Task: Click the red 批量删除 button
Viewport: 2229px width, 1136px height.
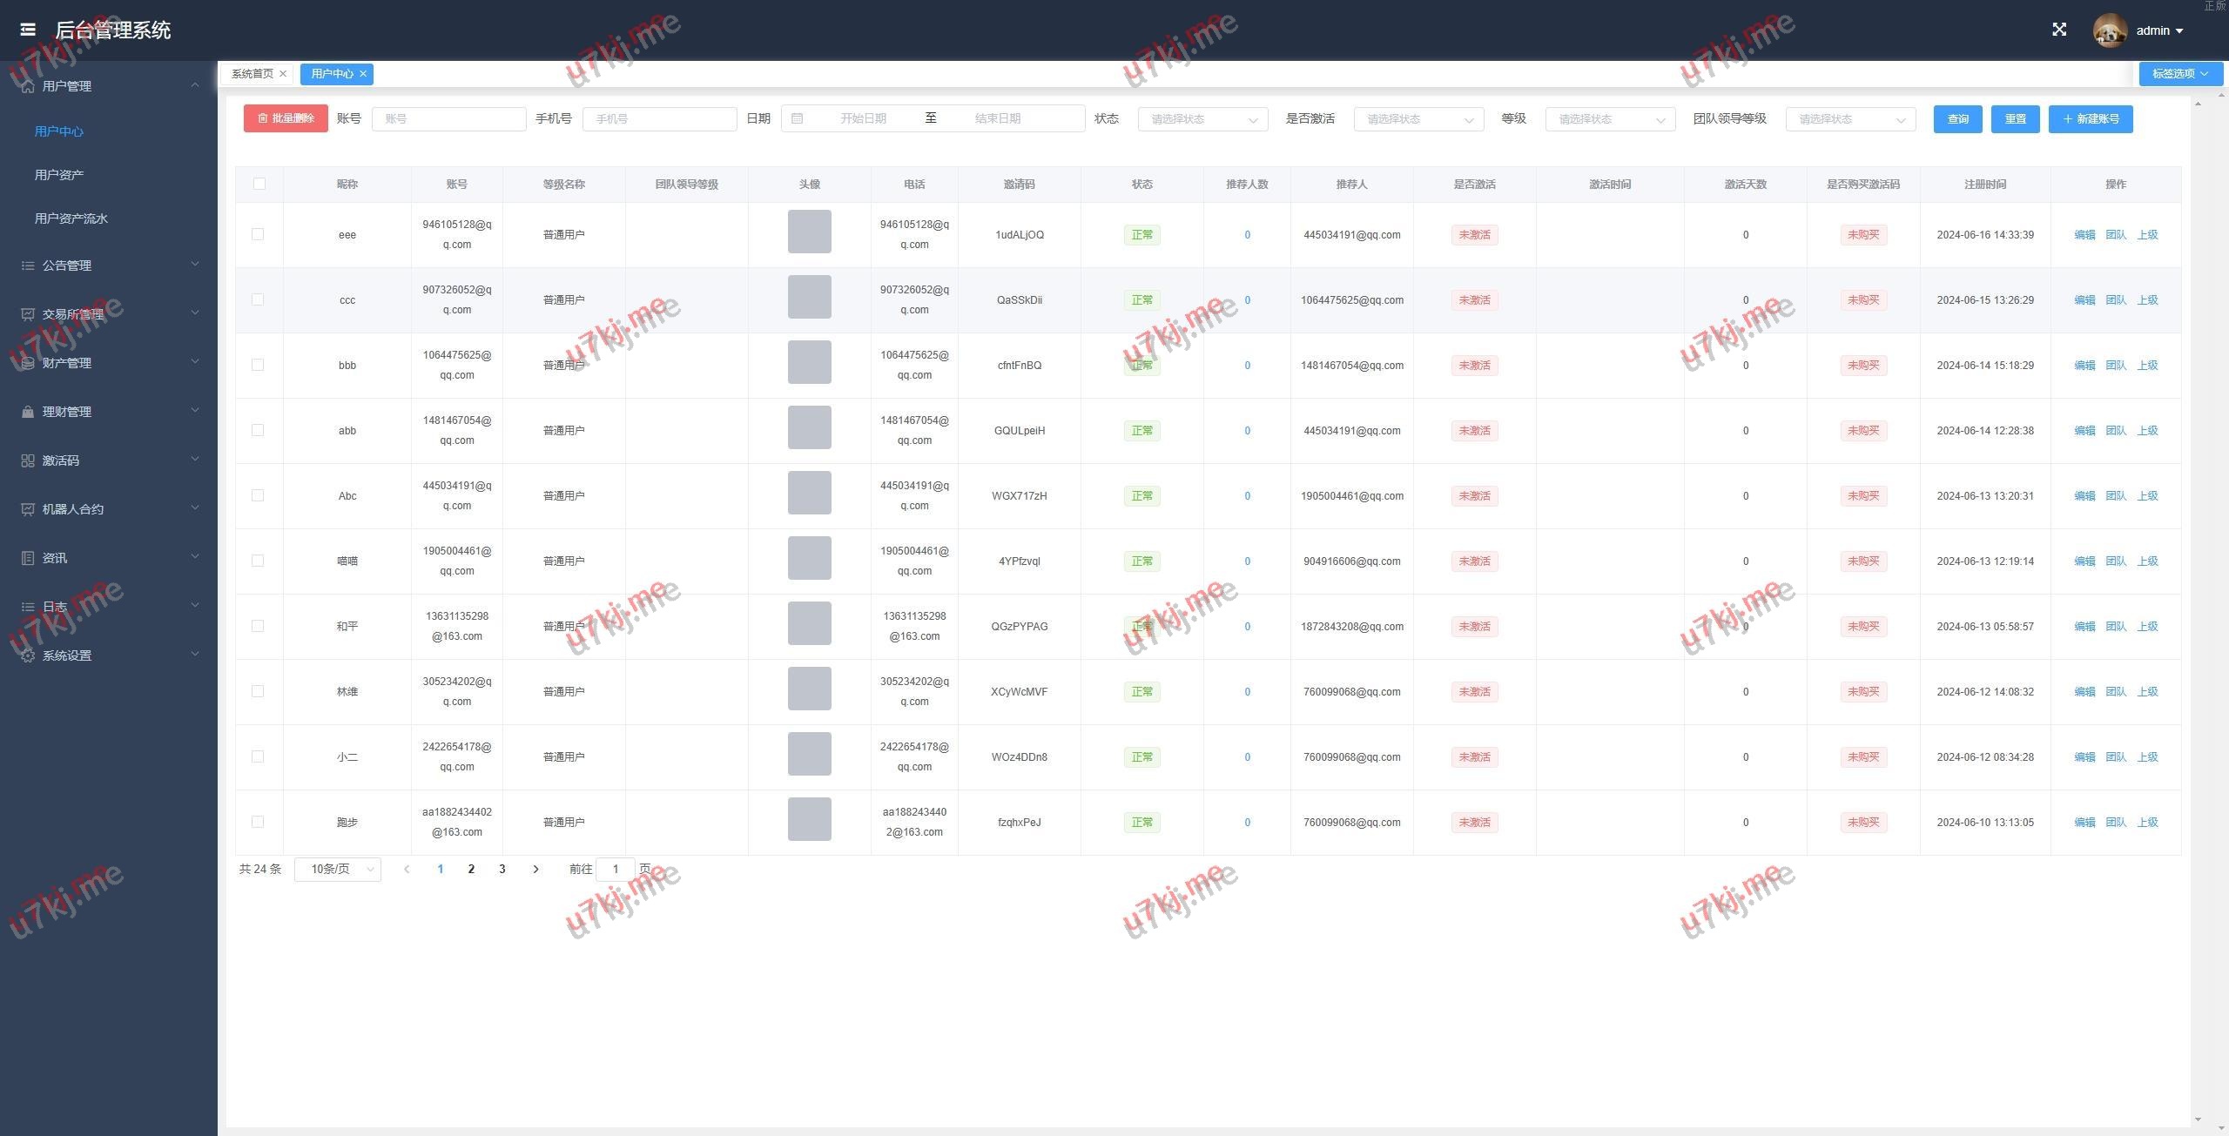Action: click(x=286, y=118)
